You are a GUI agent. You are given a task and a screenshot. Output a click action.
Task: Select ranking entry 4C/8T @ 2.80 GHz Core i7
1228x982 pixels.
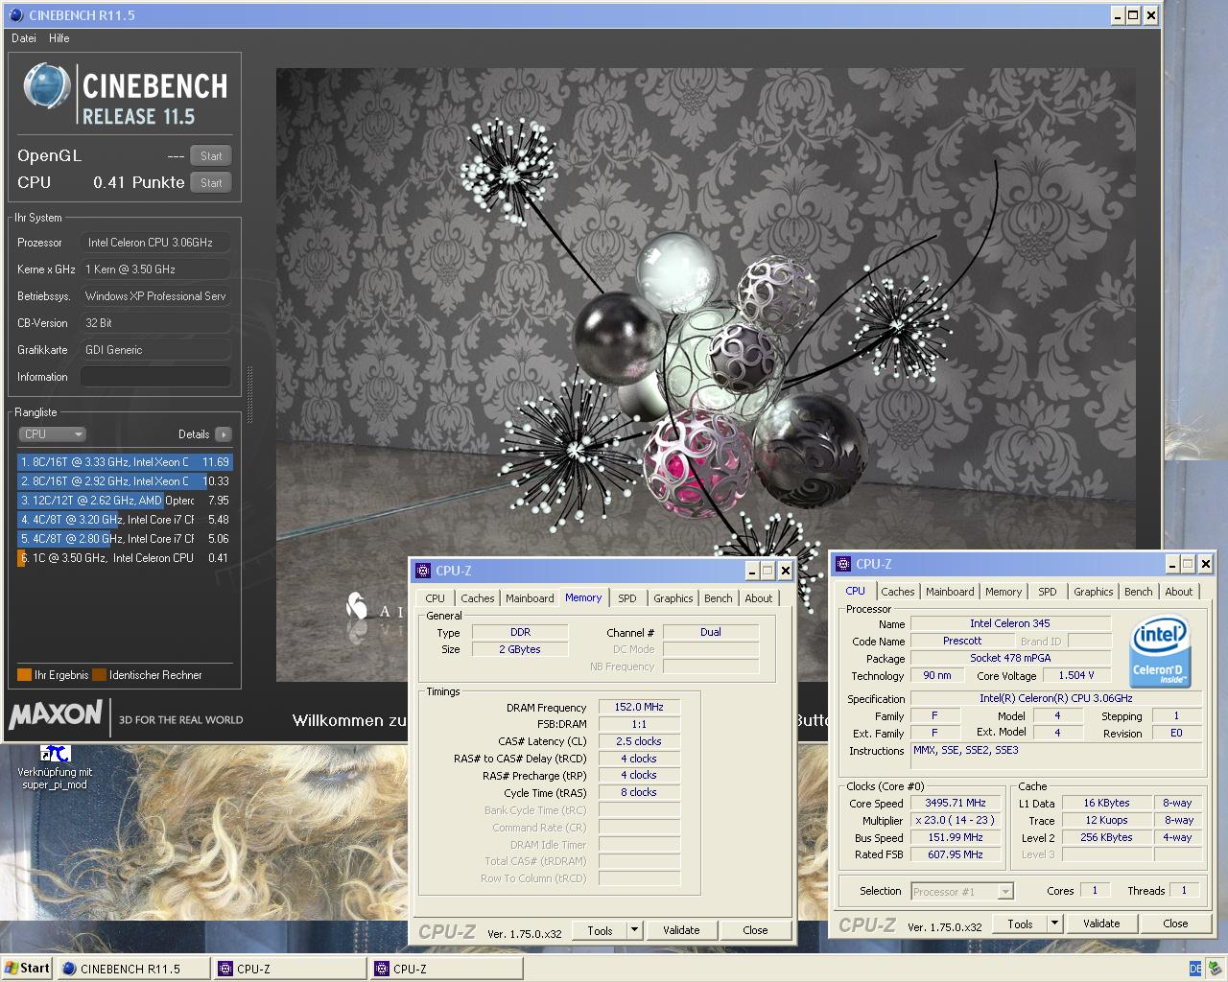125,539
